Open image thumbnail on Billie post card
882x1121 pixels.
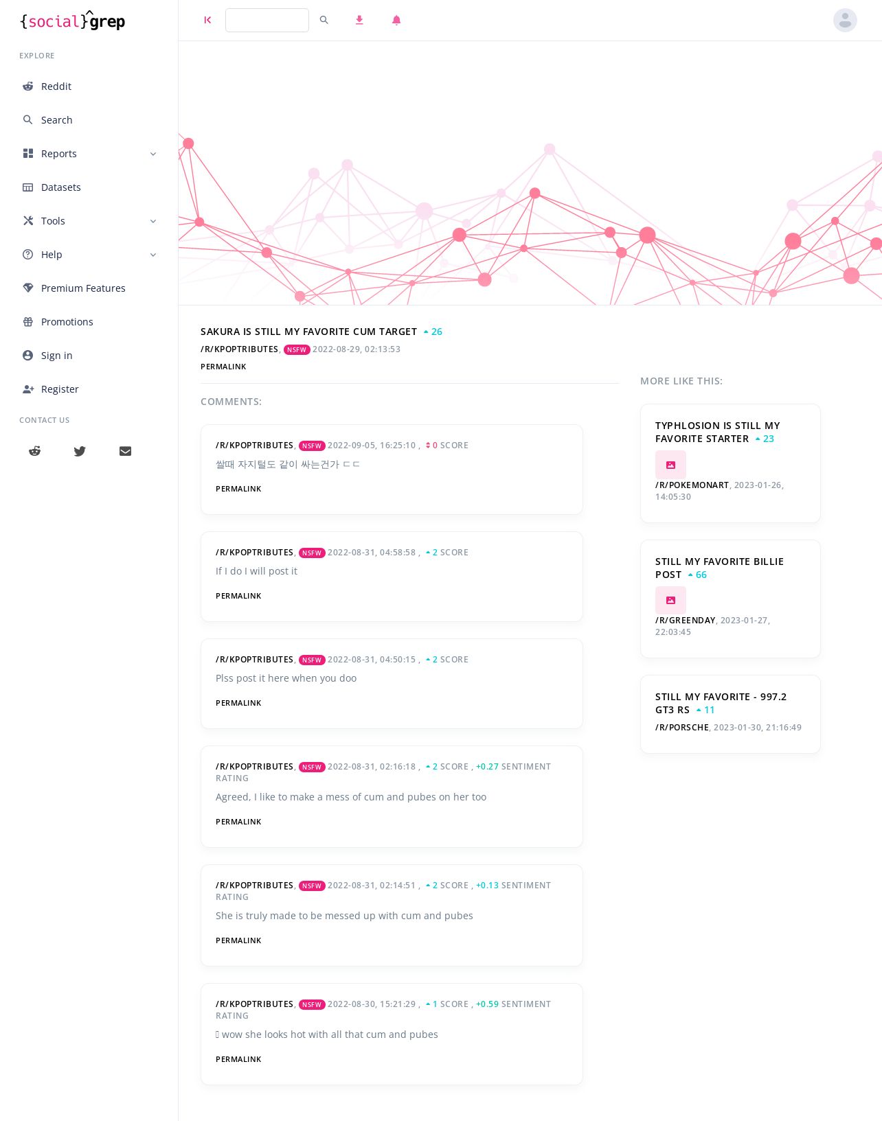point(670,600)
